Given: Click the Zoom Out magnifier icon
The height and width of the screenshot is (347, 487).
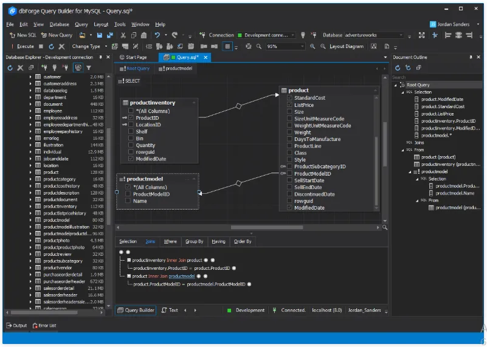Looking at the screenshot, I should coord(323,46).
